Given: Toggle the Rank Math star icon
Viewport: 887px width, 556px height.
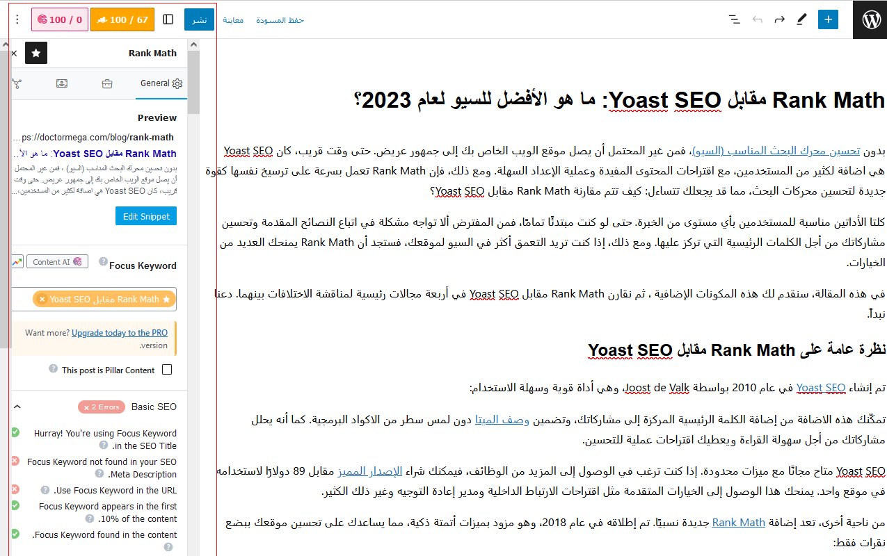Looking at the screenshot, I should pyautogui.click(x=35, y=52).
